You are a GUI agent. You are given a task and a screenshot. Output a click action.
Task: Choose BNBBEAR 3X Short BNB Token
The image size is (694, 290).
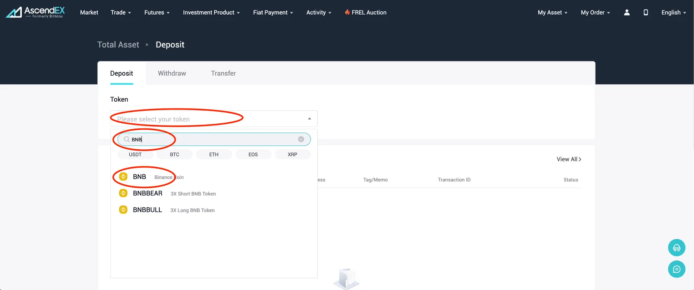[214, 193]
